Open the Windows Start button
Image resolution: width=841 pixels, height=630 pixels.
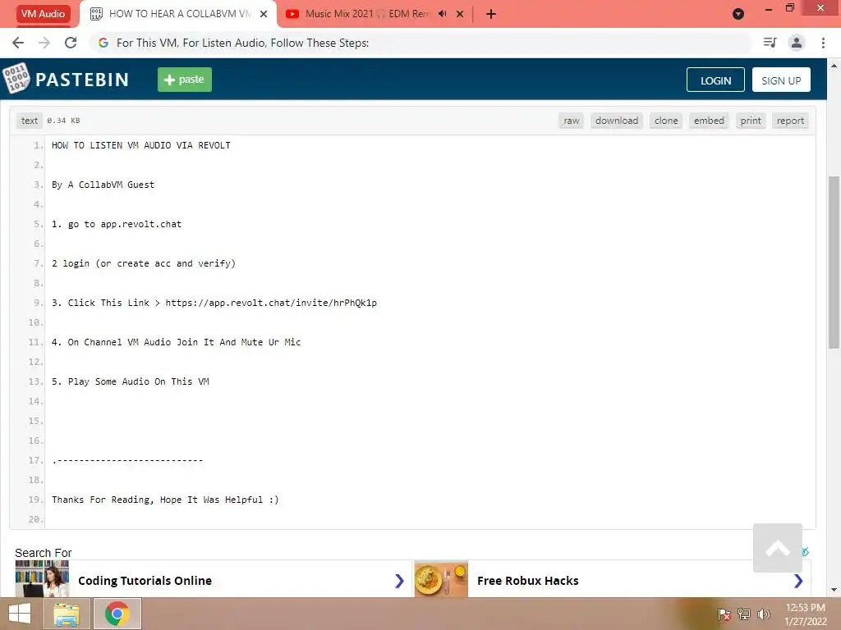[x=20, y=614]
